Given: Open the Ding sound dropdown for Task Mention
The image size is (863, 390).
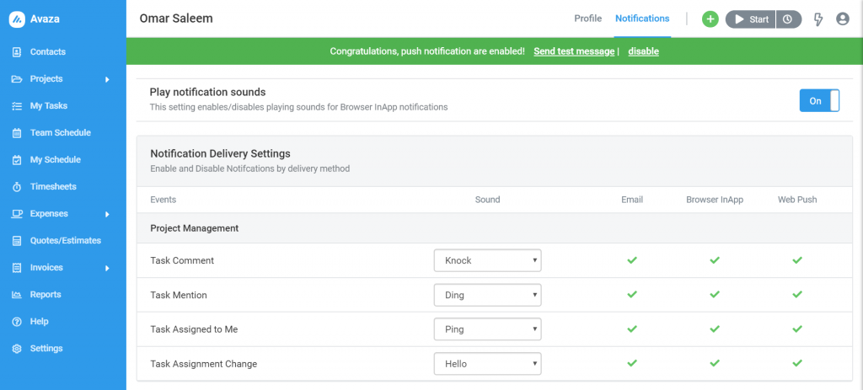Looking at the screenshot, I should click(x=488, y=295).
